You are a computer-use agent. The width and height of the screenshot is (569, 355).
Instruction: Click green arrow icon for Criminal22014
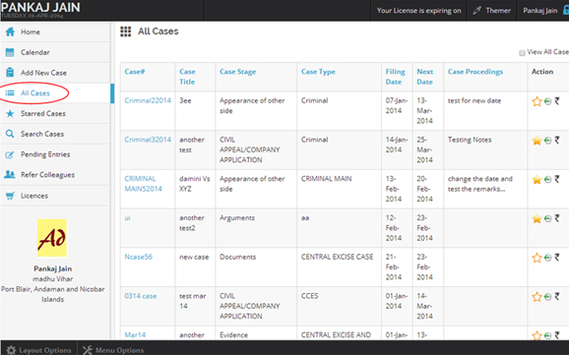[547, 101]
